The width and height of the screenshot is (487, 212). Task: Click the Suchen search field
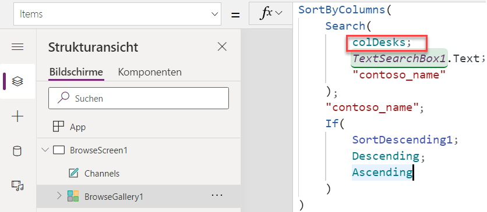point(139,98)
